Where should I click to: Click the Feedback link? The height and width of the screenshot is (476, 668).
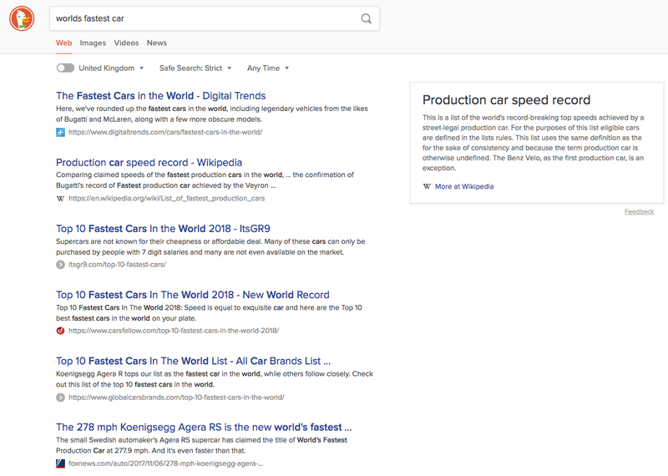639,211
